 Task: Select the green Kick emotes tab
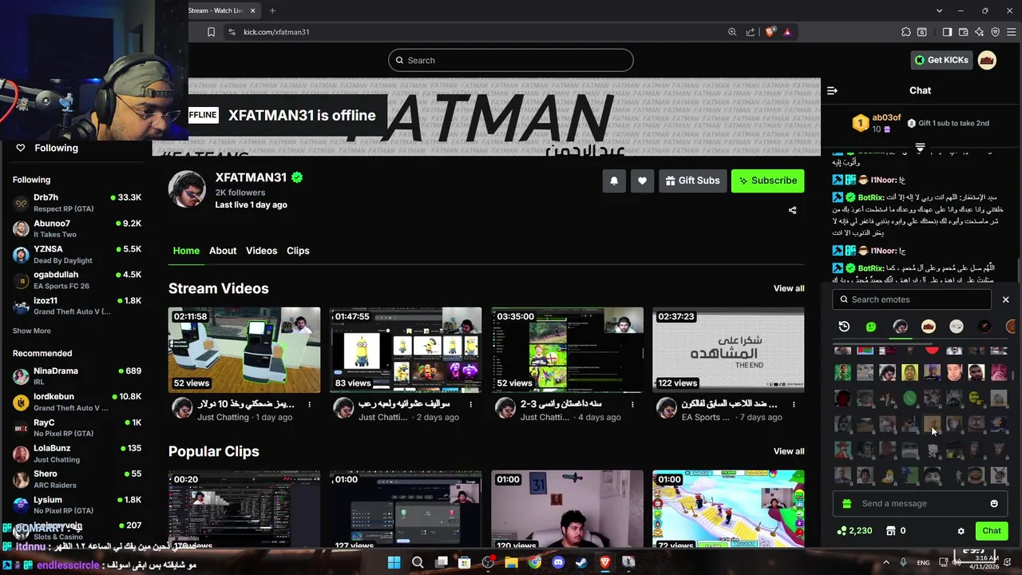click(x=871, y=326)
